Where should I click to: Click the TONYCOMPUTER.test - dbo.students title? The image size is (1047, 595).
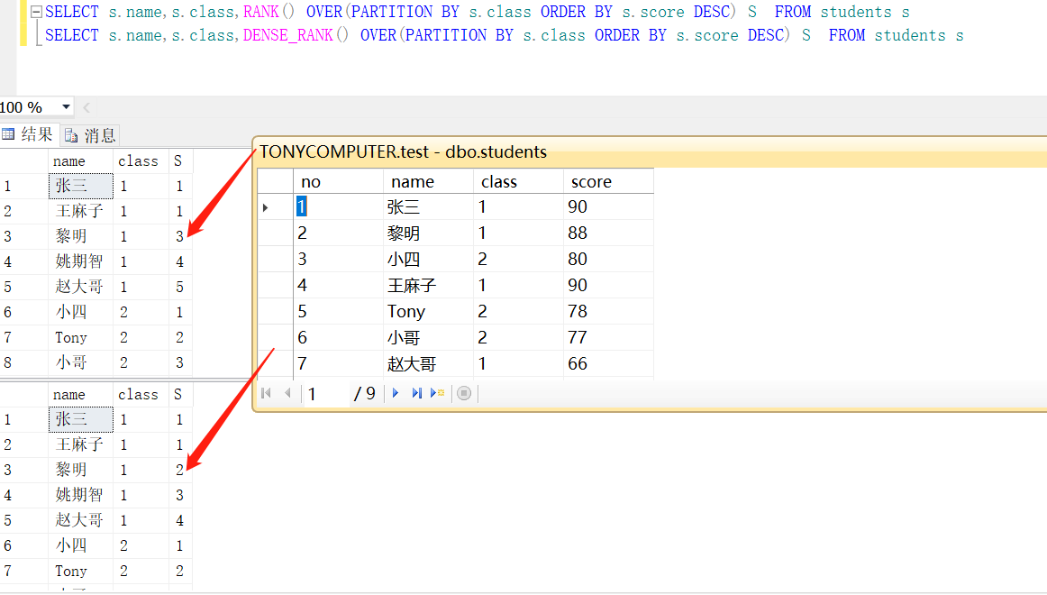coord(403,152)
